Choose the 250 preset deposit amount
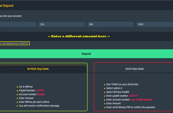Viewport: 173px width, 113px height. (62, 24)
